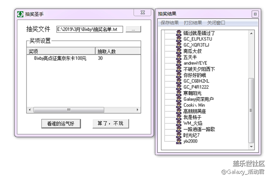Select winner name GC_C6BH2XL
The height and width of the screenshot is (181, 269).
click(x=197, y=81)
